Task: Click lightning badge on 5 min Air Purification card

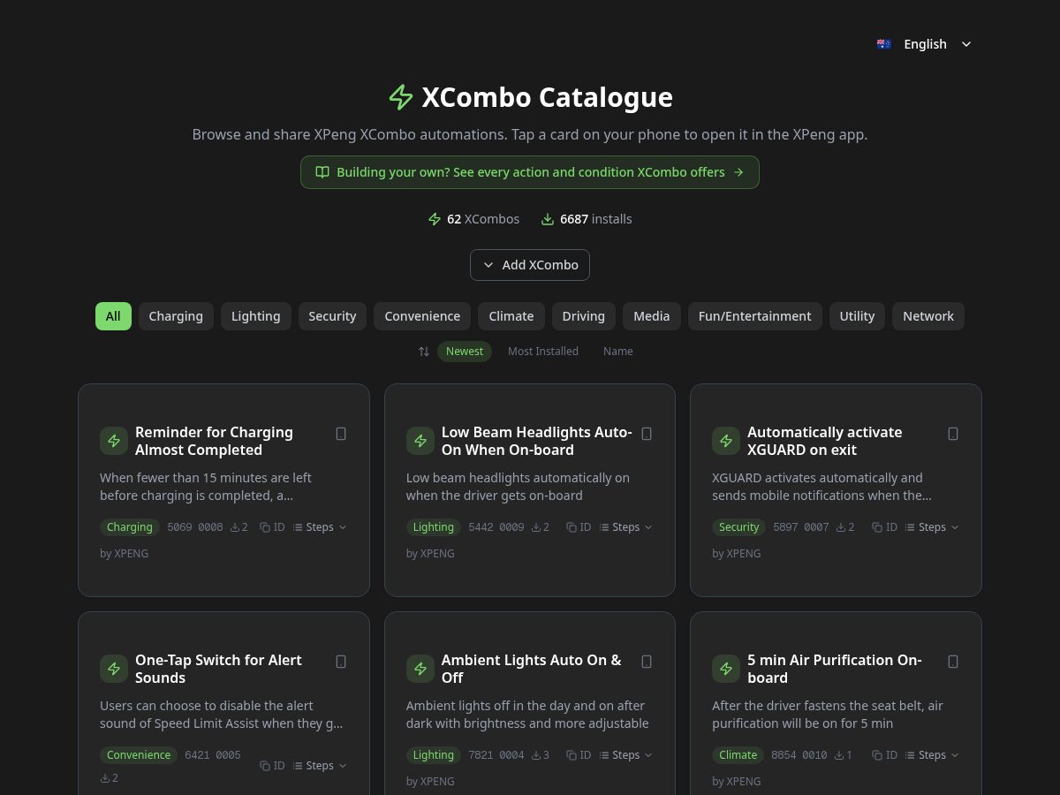Action: click(x=726, y=669)
